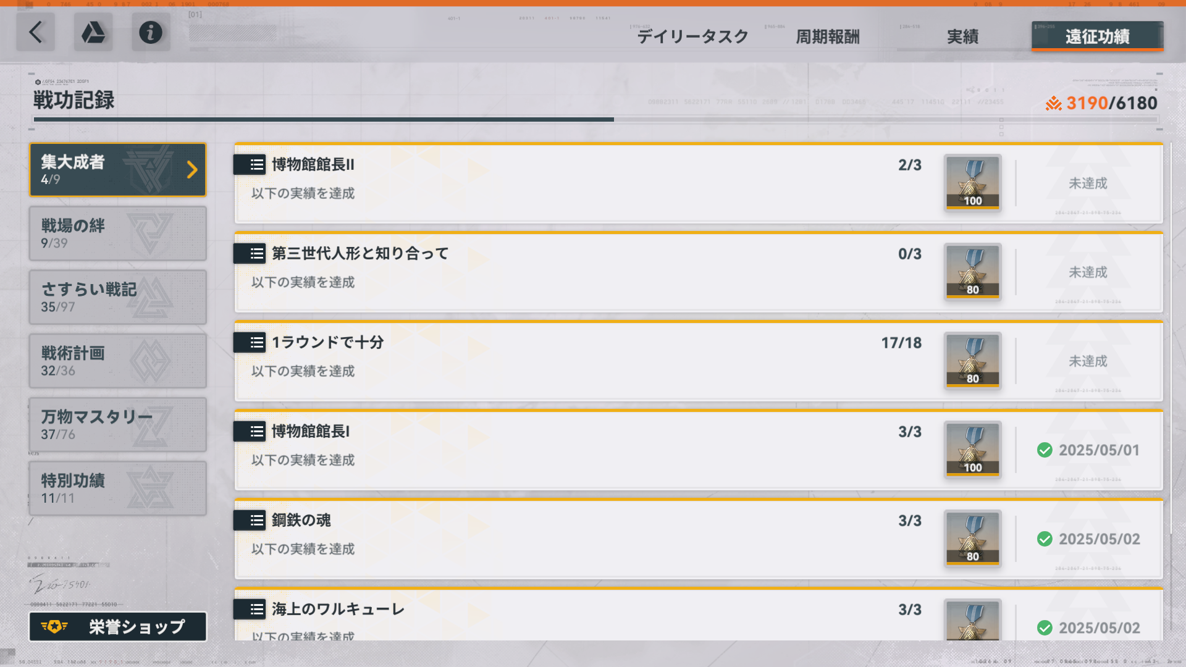Click the 100-point medal reward of 博物館館長II
Screen dimensions: 1186x667
[x=973, y=183]
